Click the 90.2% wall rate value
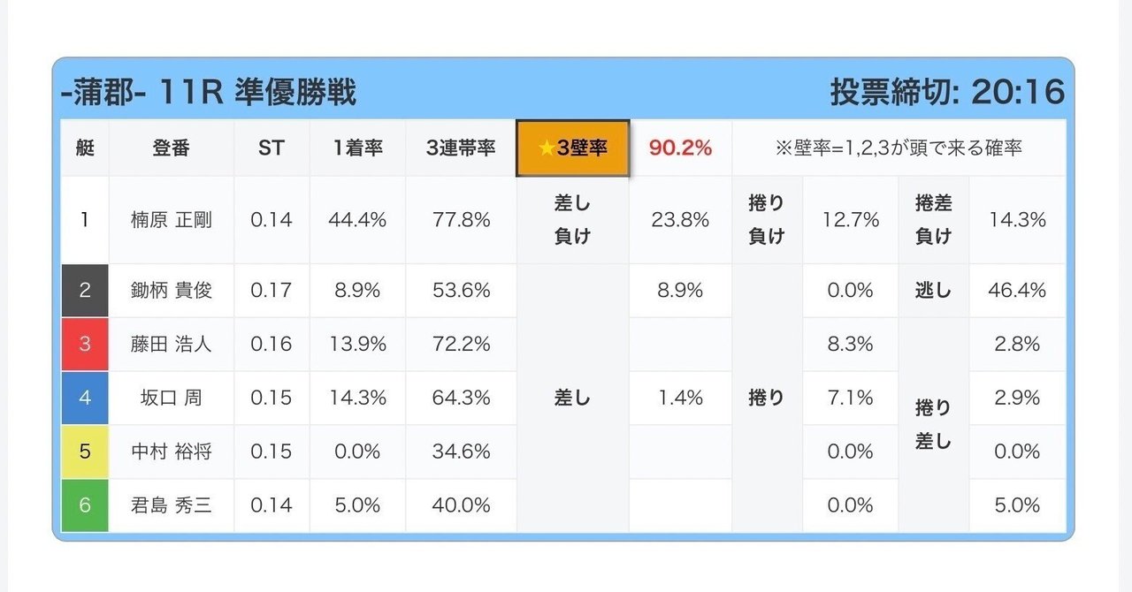Viewport: 1132px width, 592px height. pyautogui.click(x=681, y=148)
